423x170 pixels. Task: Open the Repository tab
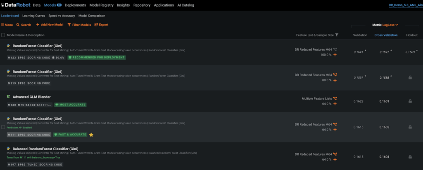(x=142, y=5)
